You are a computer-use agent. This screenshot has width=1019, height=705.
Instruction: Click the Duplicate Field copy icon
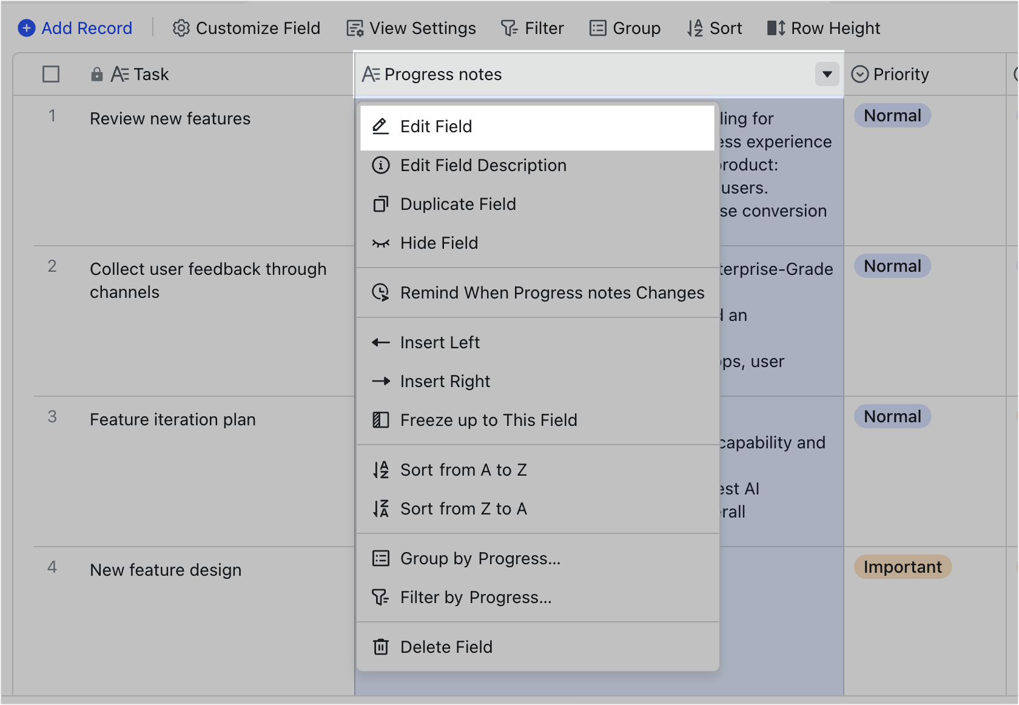click(380, 204)
